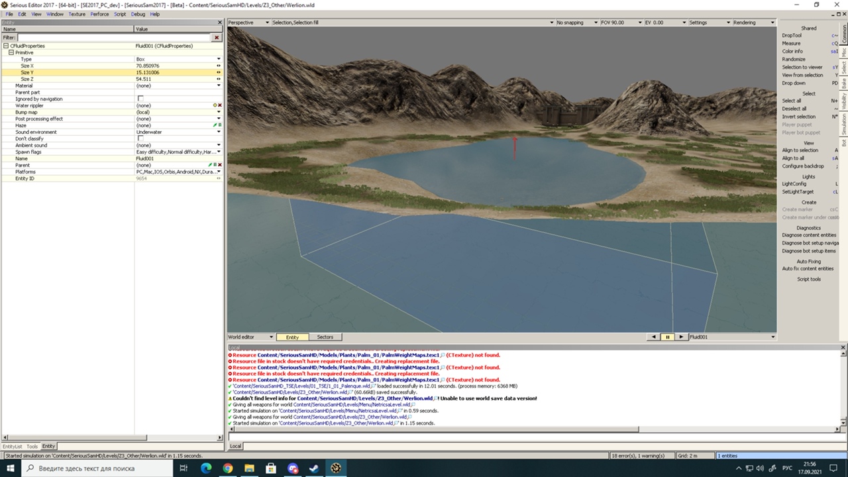Open the Type dropdown showing Box
The image size is (848, 477).
pyautogui.click(x=219, y=59)
